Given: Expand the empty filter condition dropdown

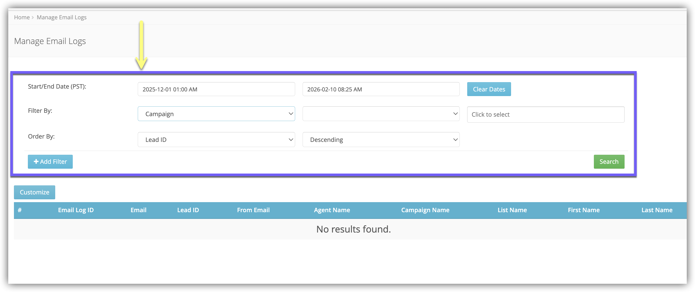Looking at the screenshot, I should [381, 114].
